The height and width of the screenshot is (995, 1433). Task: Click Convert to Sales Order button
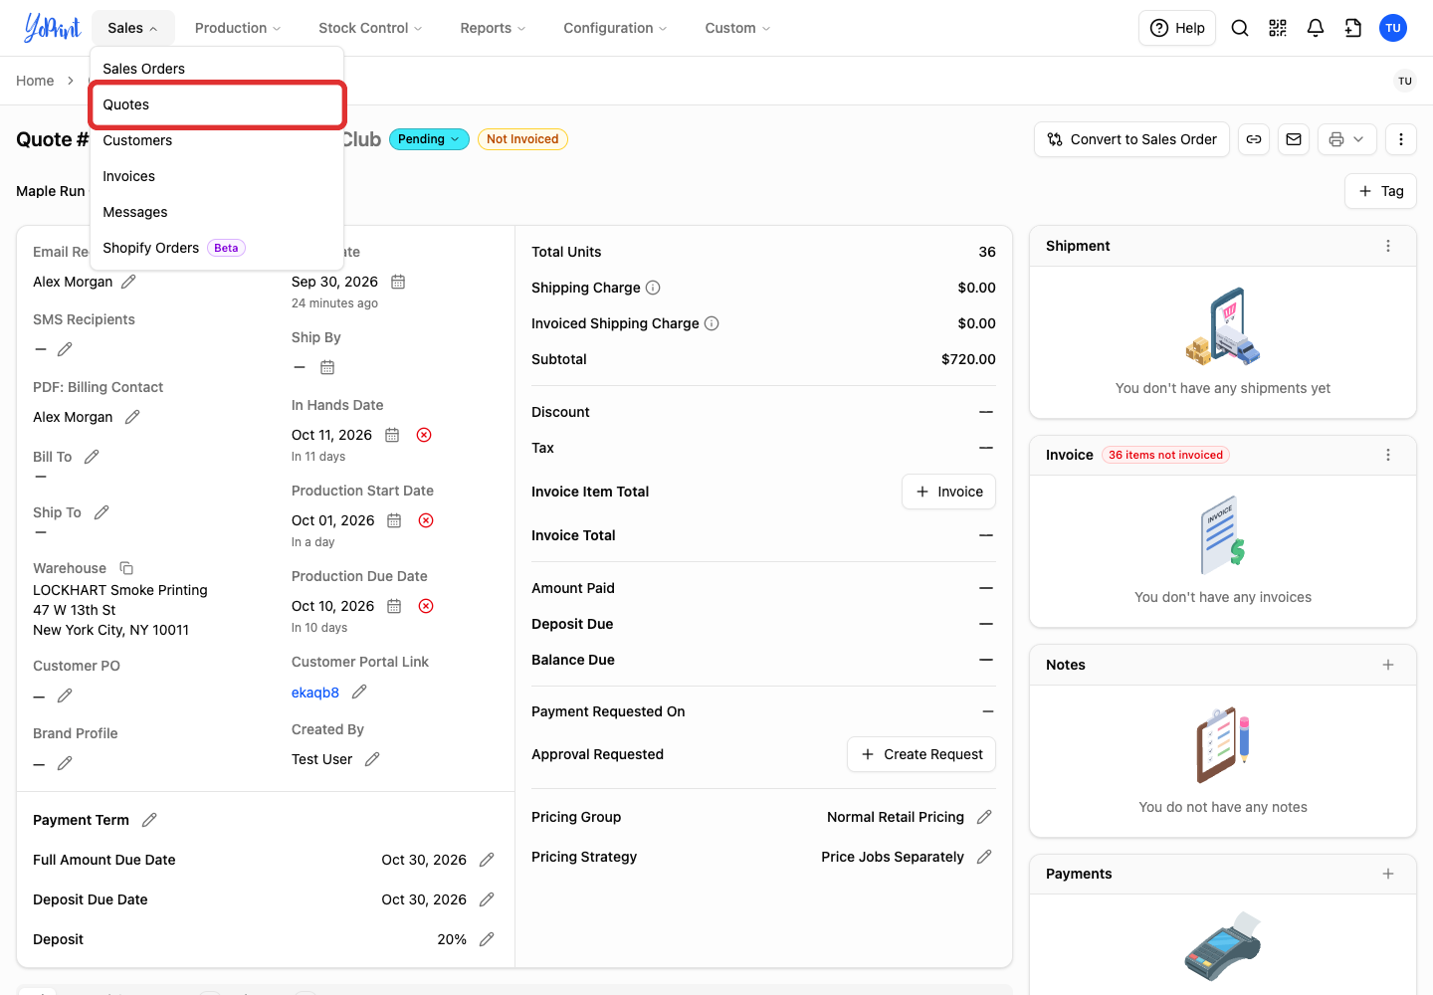[x=1132, y=139]
